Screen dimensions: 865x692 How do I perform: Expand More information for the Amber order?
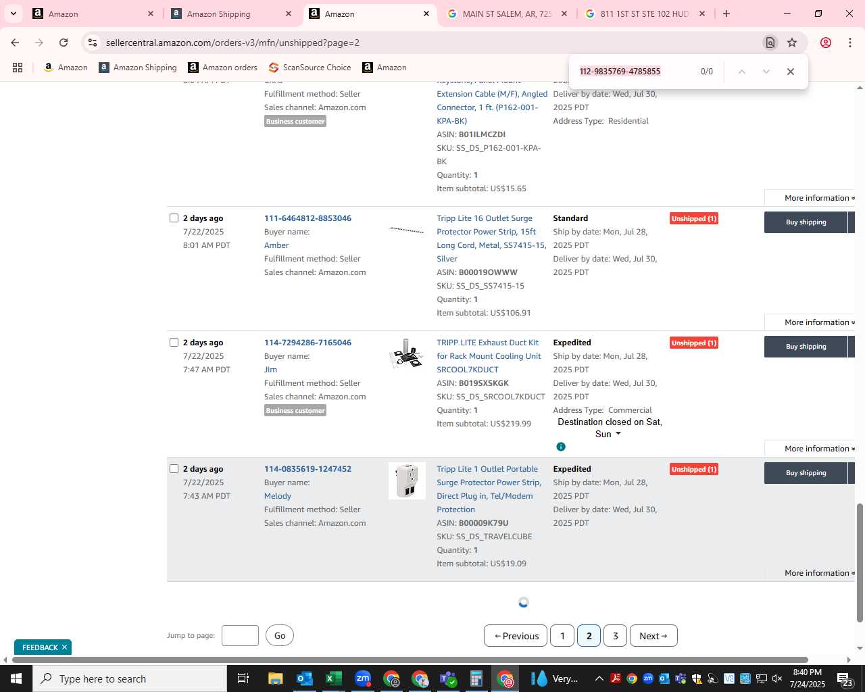click(819, 322)
